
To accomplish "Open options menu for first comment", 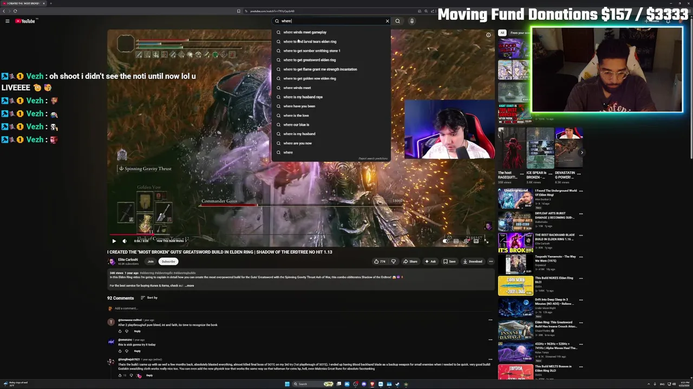I will pos(491,320).
